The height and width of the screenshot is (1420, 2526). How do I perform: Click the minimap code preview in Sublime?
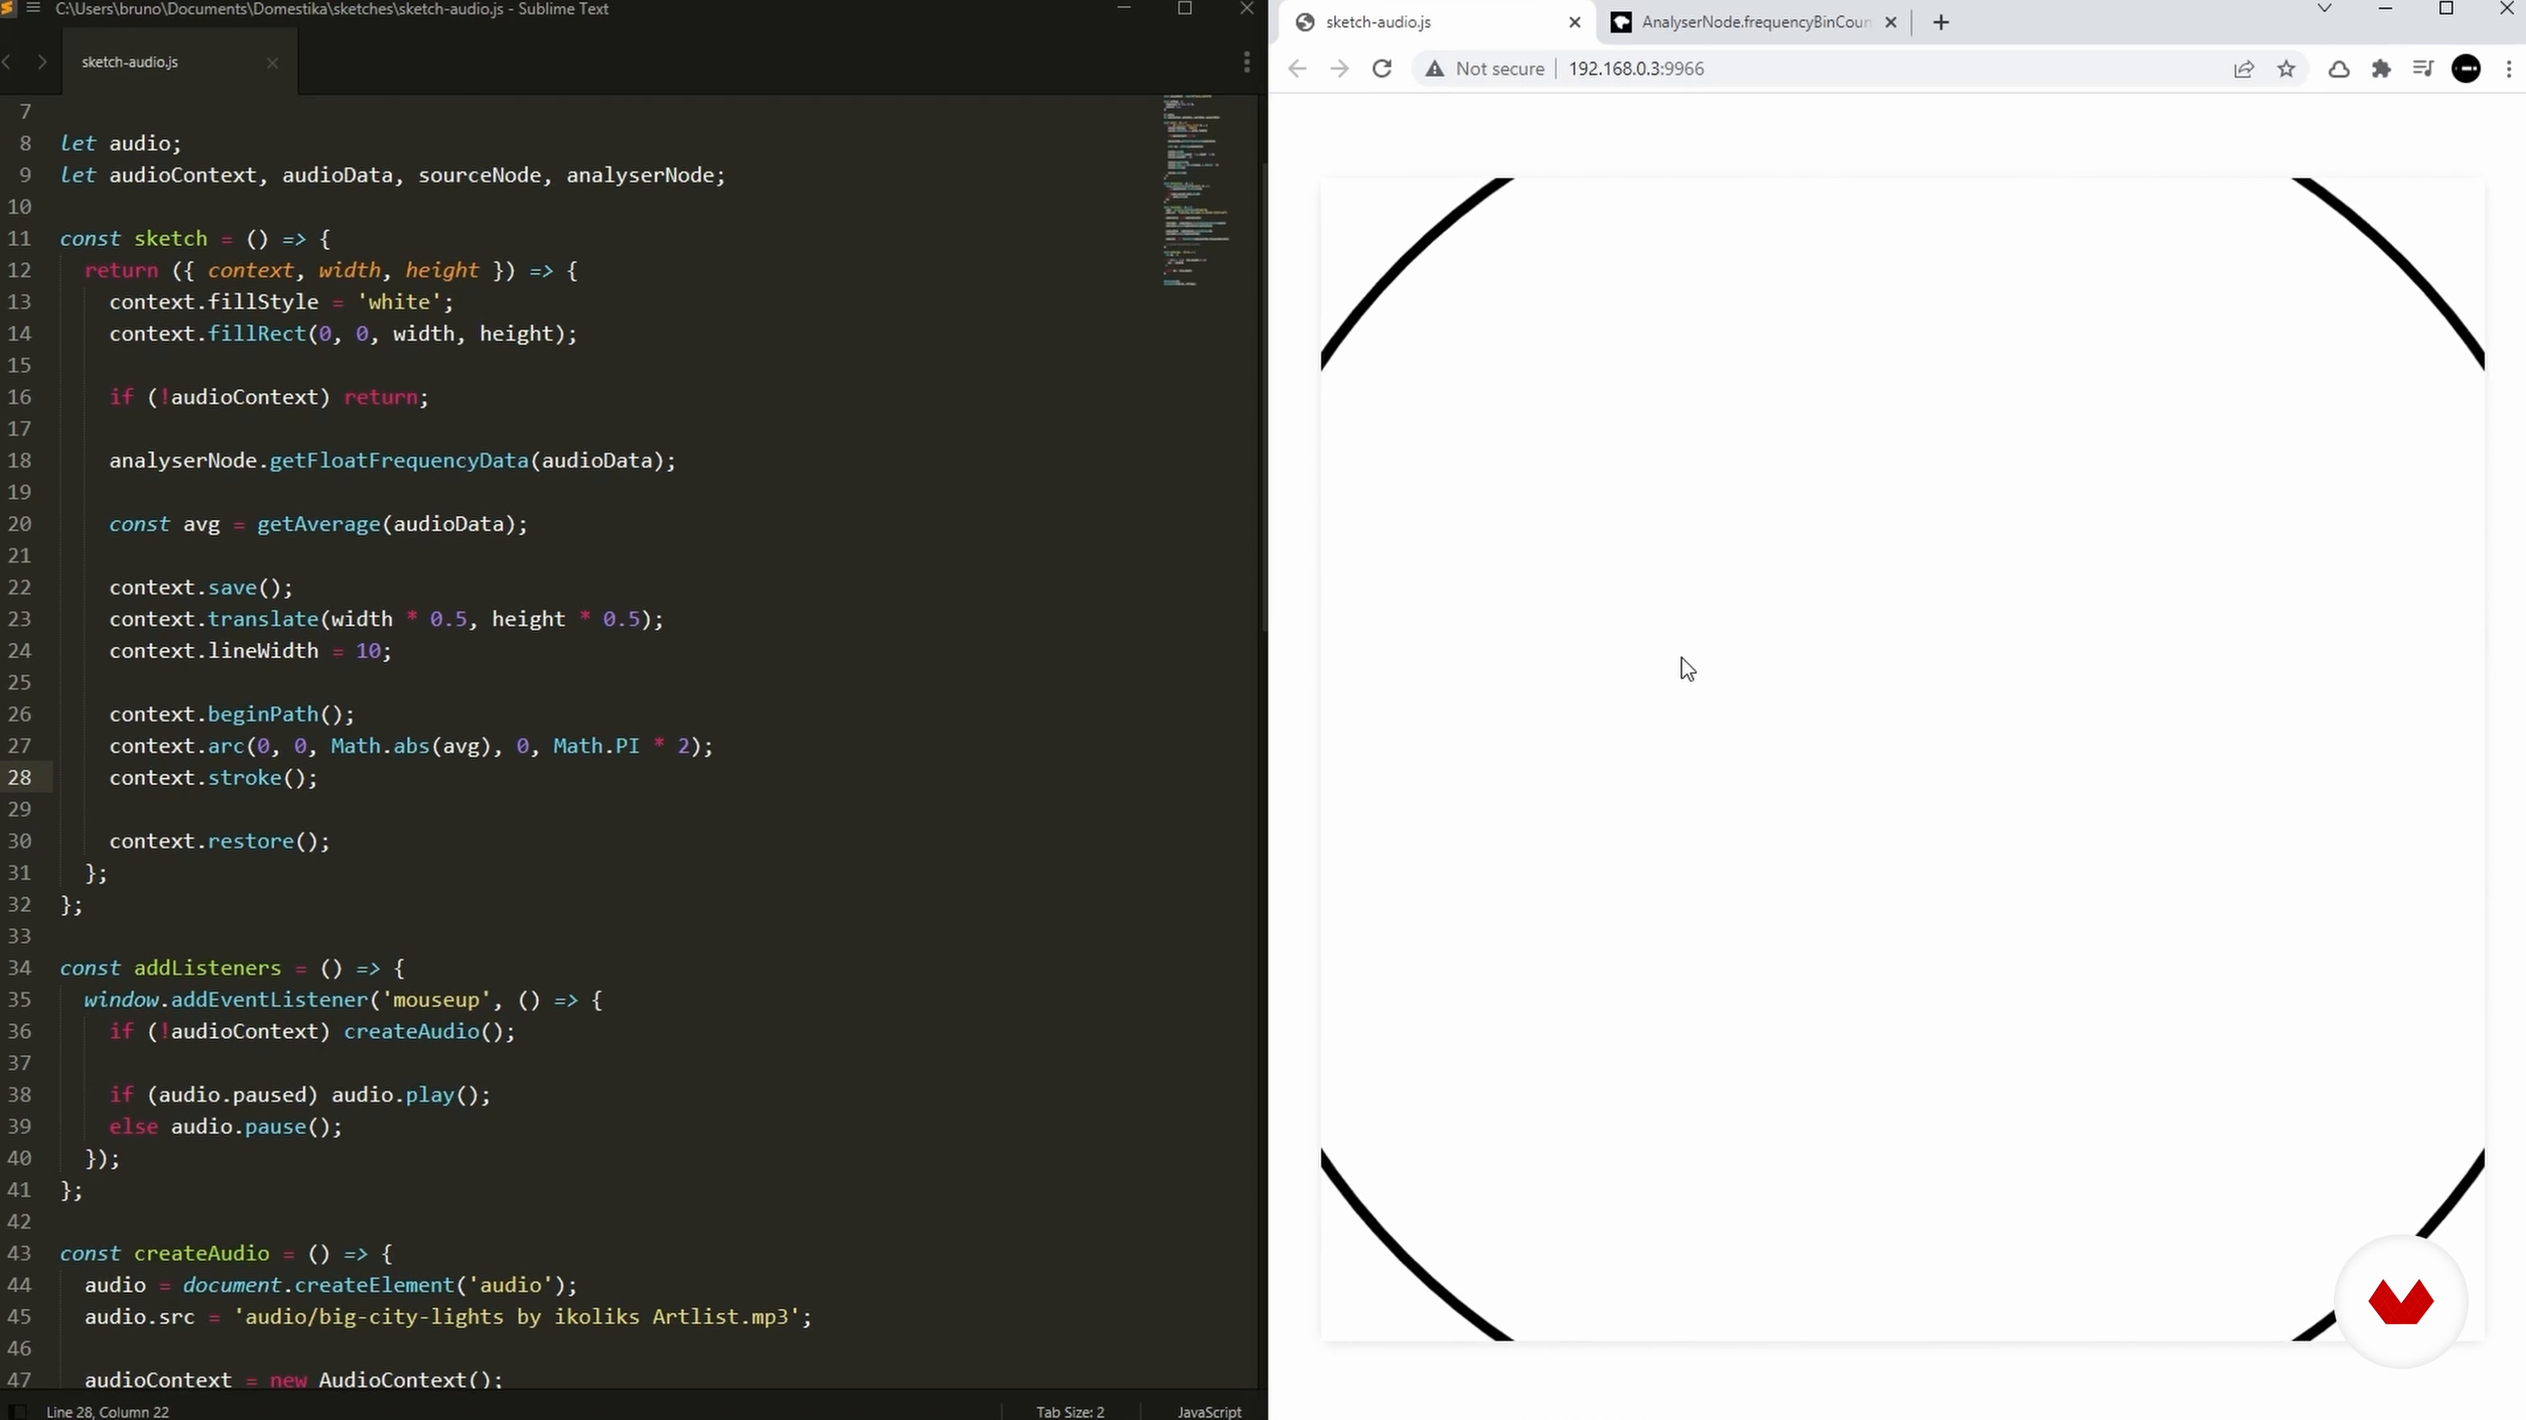pyautogui.click(x=1197, y=191)
